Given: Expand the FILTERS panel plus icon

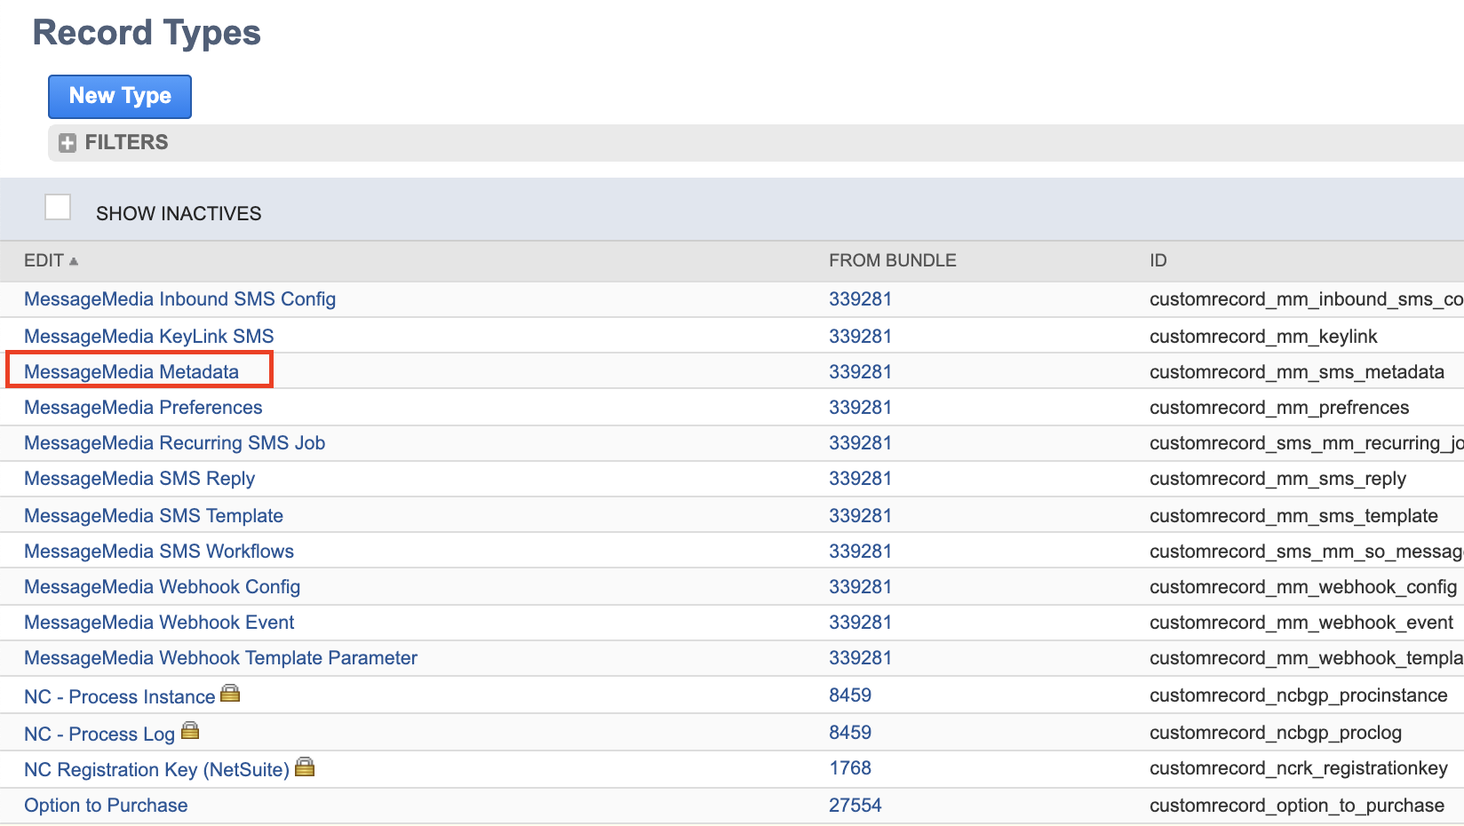Looking at the screenshot, I should click(68, 142).
